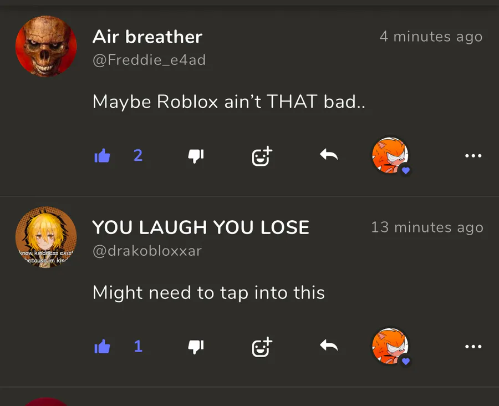Dislike the 'Maybe Roblox ain't THAT bad' comment
The width and height of the screenshot is (499, 406).
[196, 156]
